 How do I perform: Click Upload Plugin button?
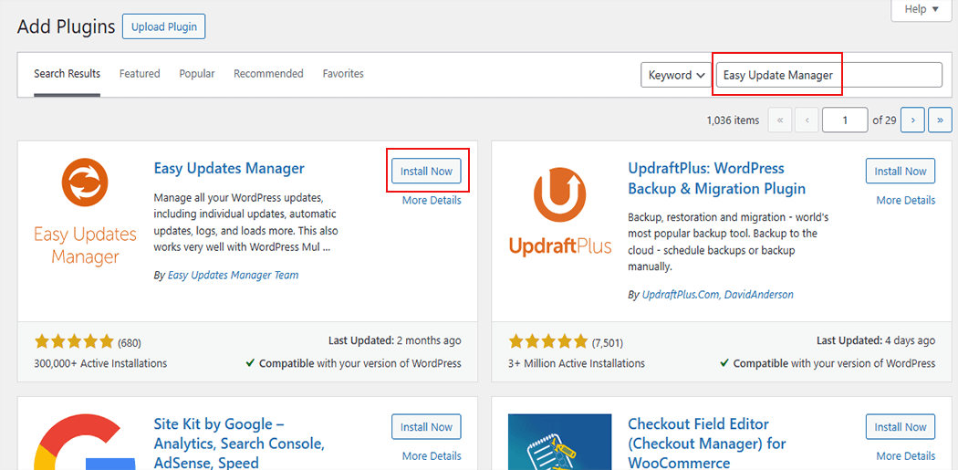(164, 26)
